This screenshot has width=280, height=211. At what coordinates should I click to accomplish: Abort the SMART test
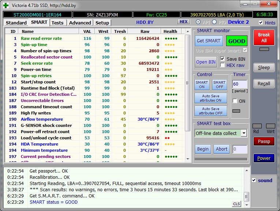coord(221,149)
